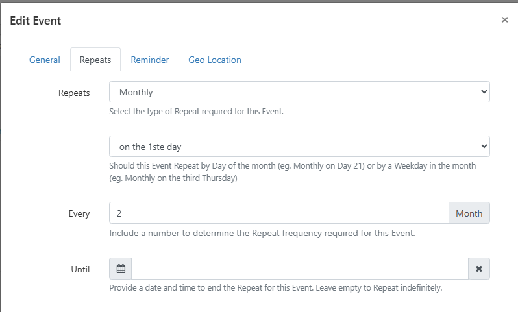
Task: Open the Reminder tab
Action: click(x=150, y=60)
